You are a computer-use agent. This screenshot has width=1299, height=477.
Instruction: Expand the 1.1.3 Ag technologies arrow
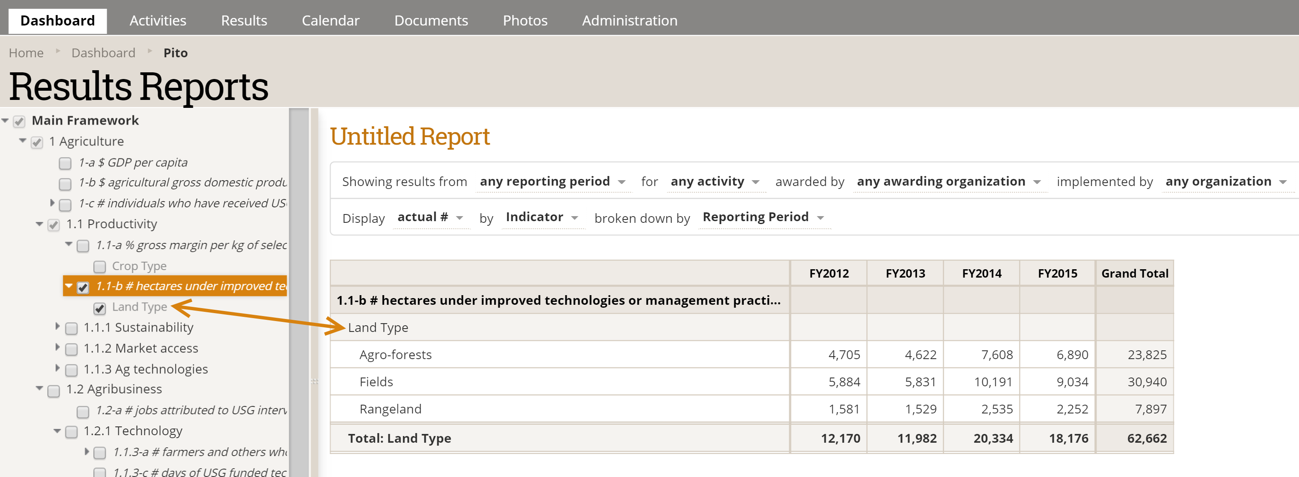57,368
